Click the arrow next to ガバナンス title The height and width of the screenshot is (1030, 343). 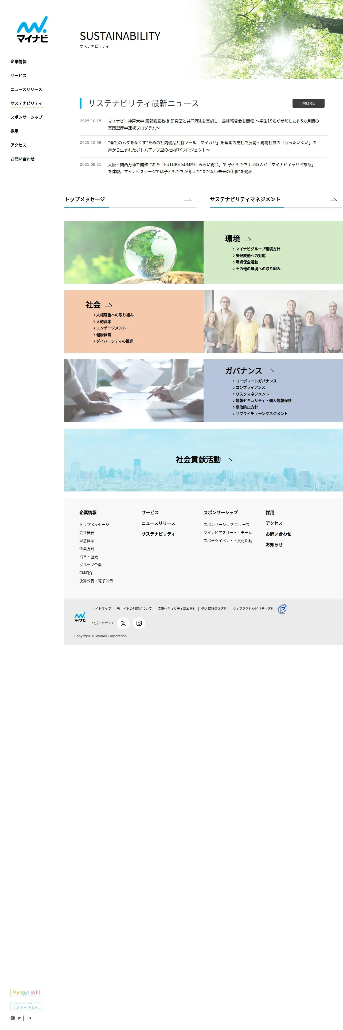pyautogui.click(x=270, y=371)
